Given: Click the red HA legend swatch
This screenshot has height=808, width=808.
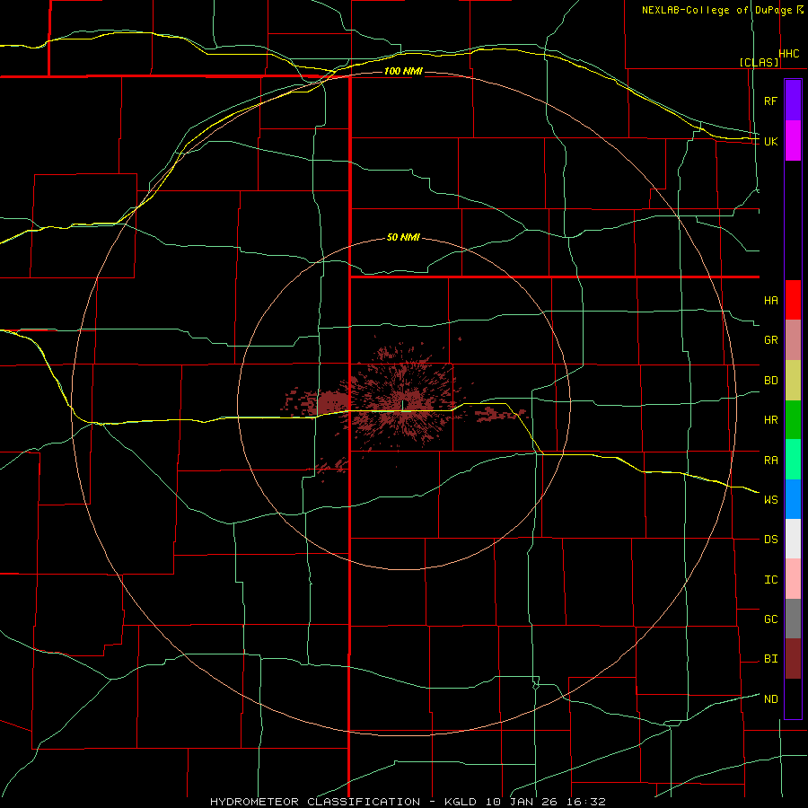Looking at the screenshot, I should (x=793, y=300).
